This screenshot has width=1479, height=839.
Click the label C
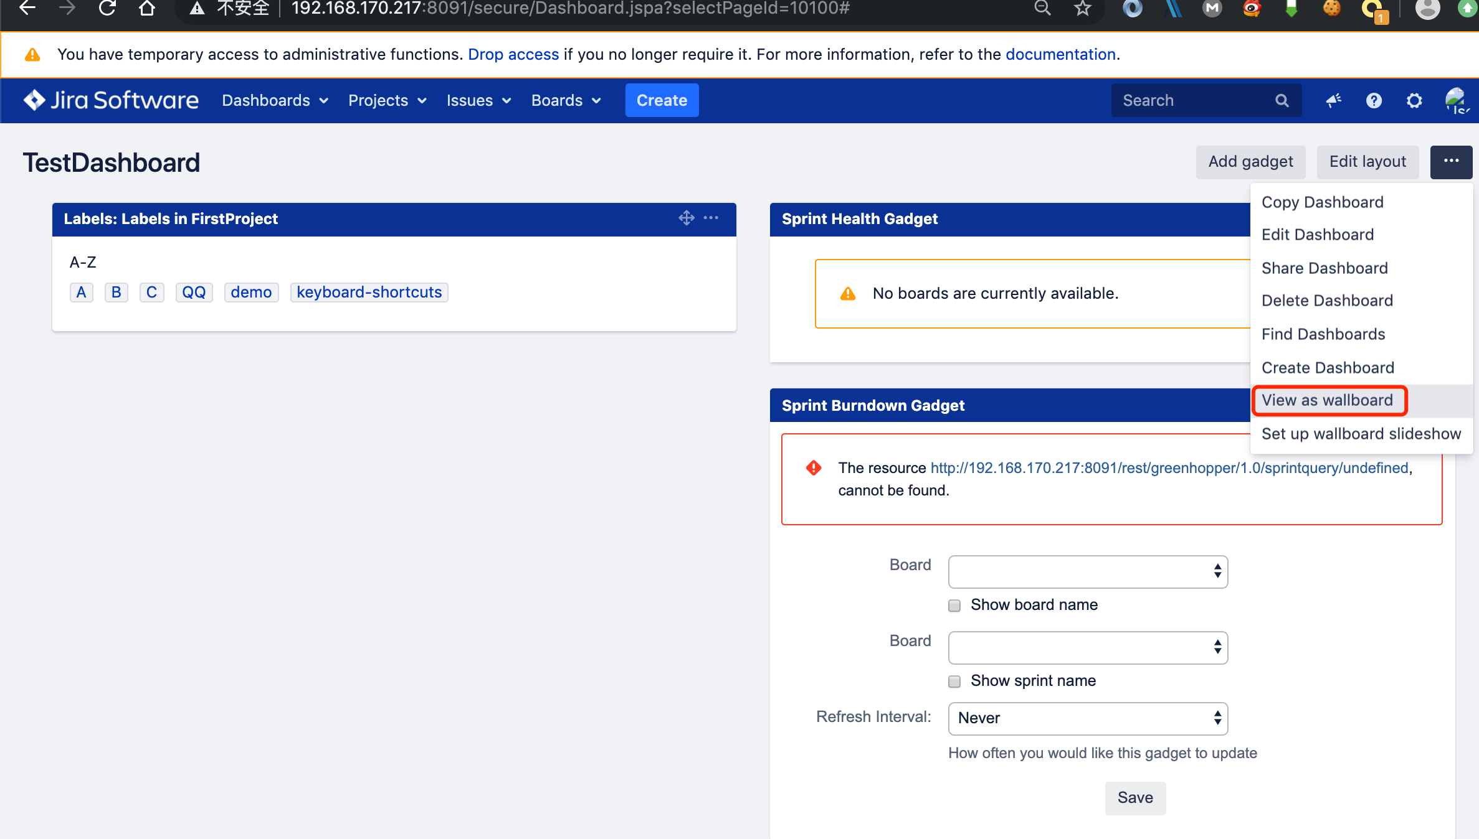click(151, 293)
